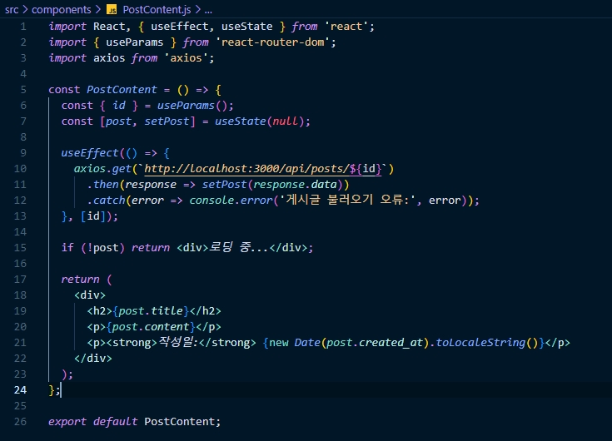
Task: Click the useState(null) call
Action: coord(259,121)
